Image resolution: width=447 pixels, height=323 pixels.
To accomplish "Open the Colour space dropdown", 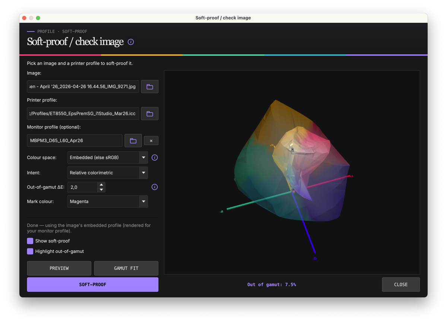I will (x=108, y=158).
